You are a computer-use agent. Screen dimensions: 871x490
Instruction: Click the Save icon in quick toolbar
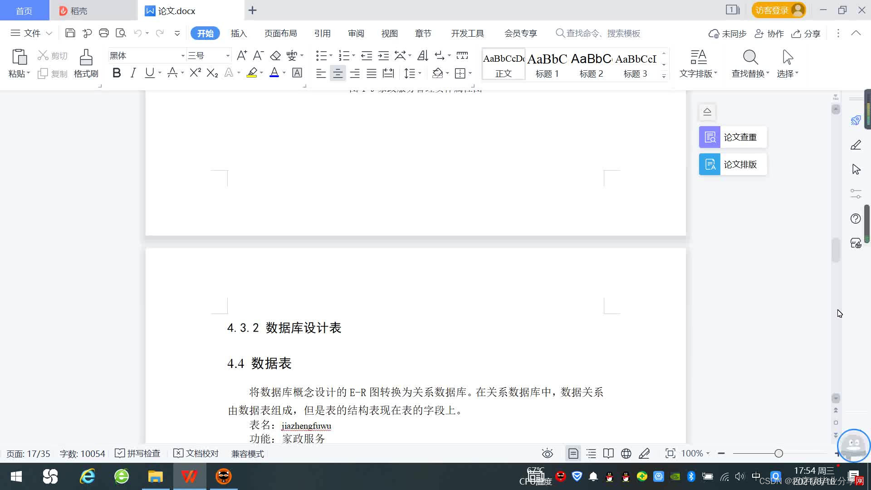(70, 33)
